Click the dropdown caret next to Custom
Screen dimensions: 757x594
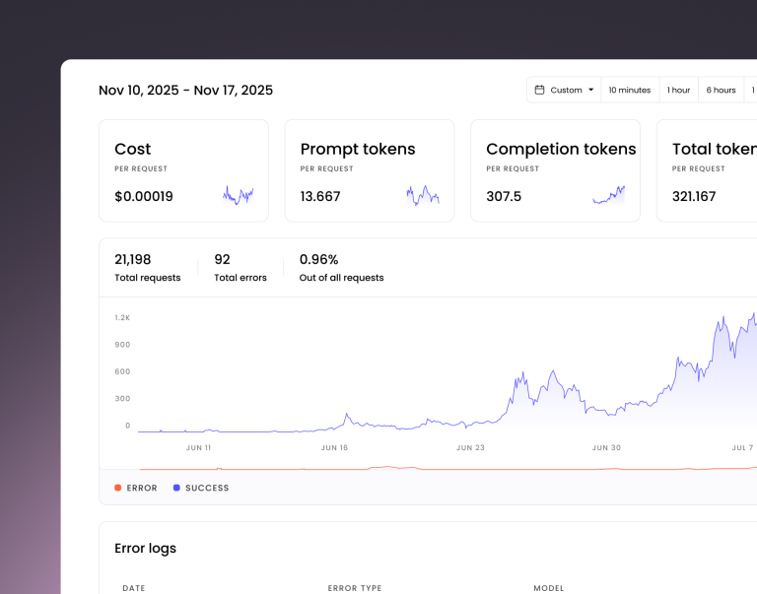click(x=591, y=90)
